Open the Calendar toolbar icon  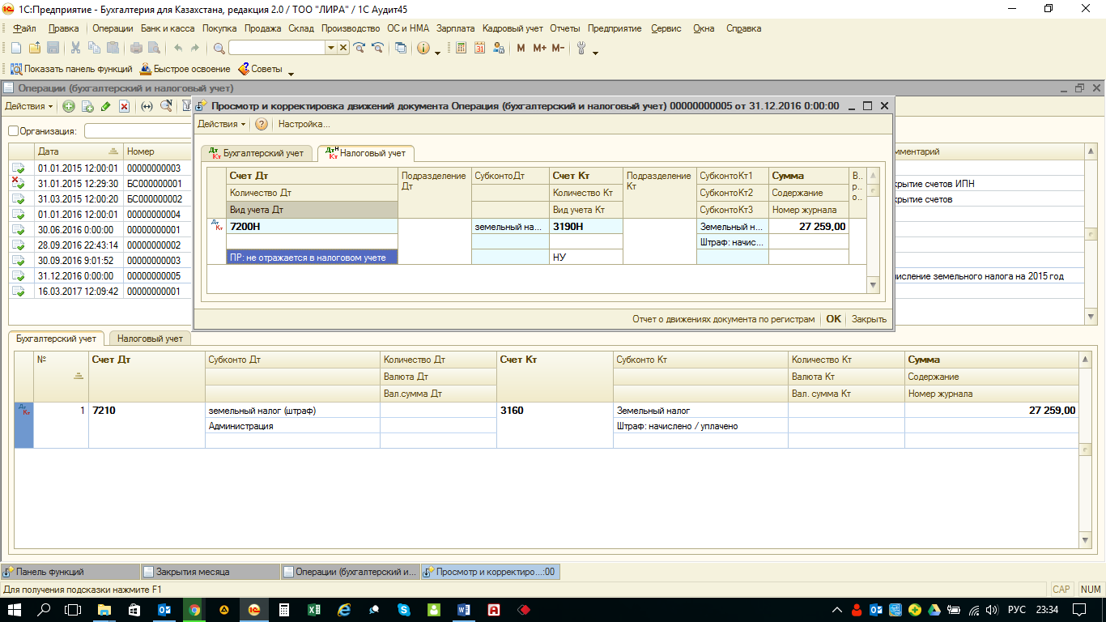pyautogui.click(x=479, y=48)
